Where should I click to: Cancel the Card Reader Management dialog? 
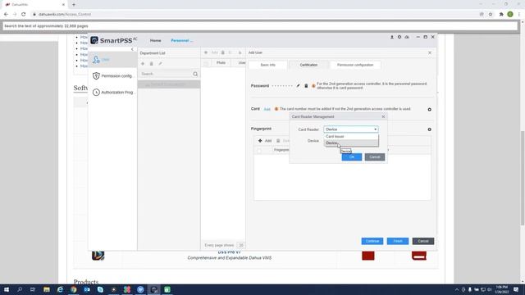375,157
